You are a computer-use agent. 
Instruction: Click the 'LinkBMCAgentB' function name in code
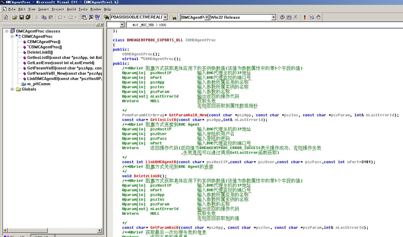pyautogui.click(x=161, y=162)
